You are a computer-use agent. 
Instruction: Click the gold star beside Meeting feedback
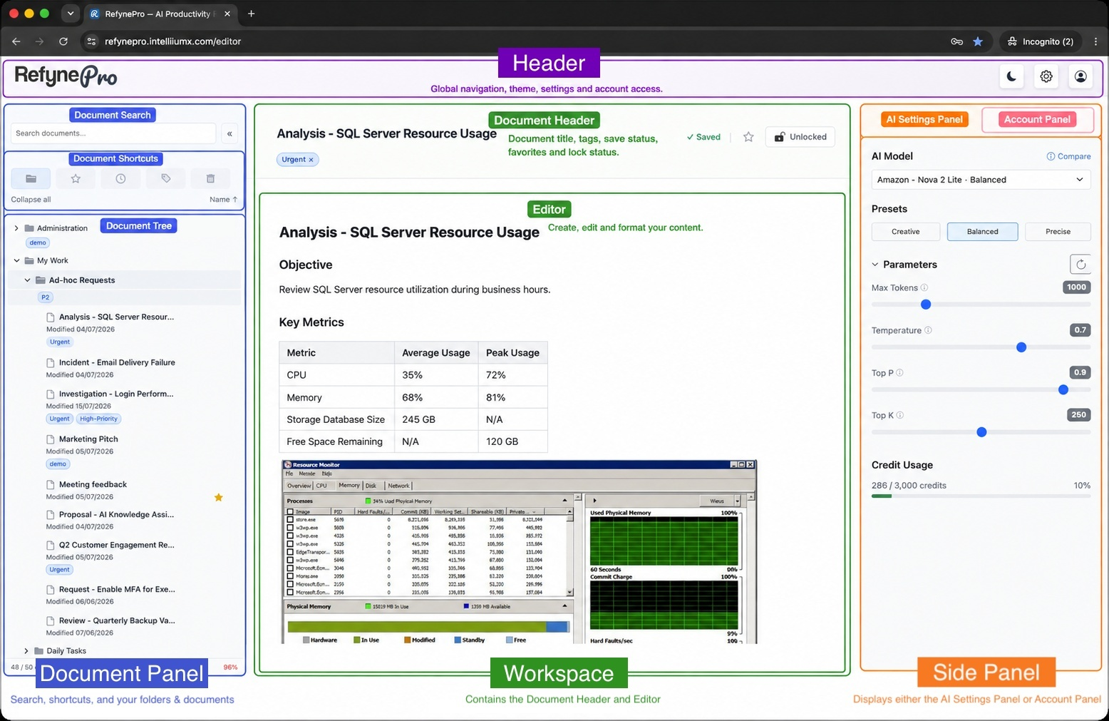[x=219, y=497]
